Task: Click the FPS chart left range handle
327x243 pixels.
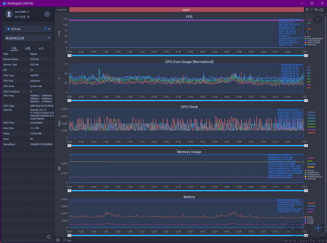Action: coord(69,56)
